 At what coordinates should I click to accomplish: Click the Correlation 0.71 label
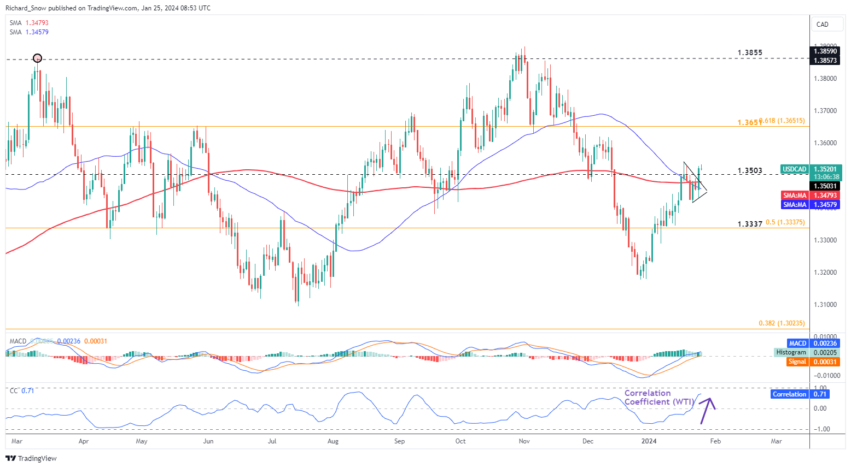[800, 394]
